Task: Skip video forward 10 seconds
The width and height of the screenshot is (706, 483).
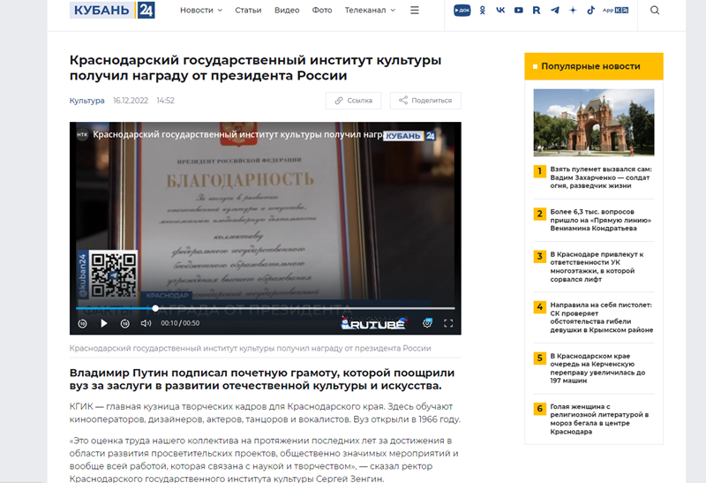Action: click(125, 323)
